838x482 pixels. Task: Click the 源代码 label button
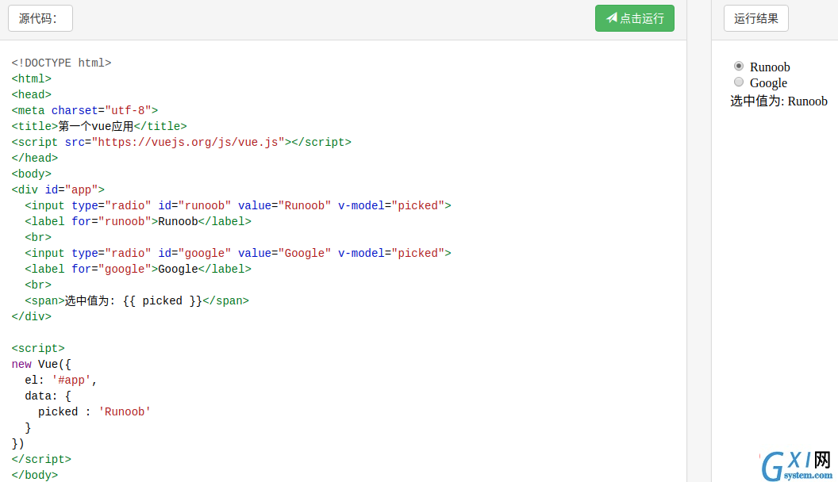click(40, 18)
